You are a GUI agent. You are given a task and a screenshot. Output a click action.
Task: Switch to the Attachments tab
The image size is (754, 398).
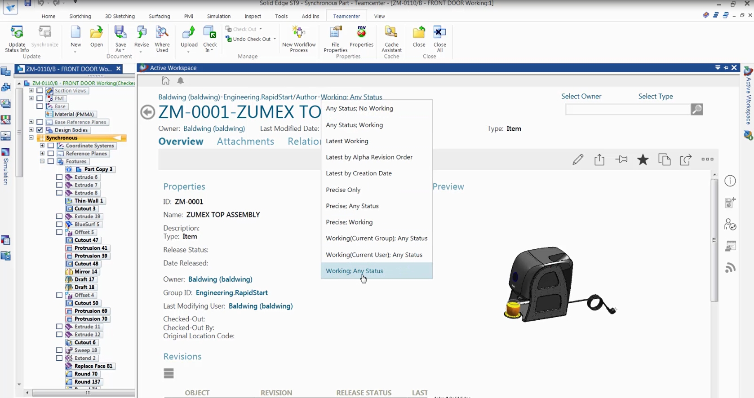point(245,142)
